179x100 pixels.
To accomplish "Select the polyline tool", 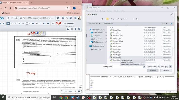I will point(16,23).
